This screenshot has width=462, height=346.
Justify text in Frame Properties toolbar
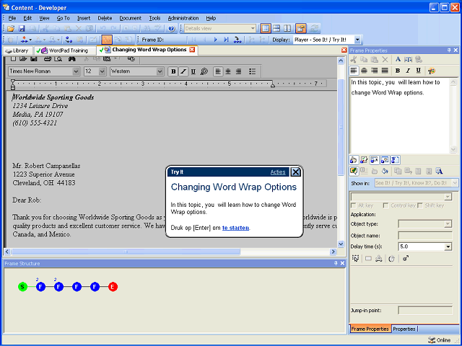tap(385, 71)
